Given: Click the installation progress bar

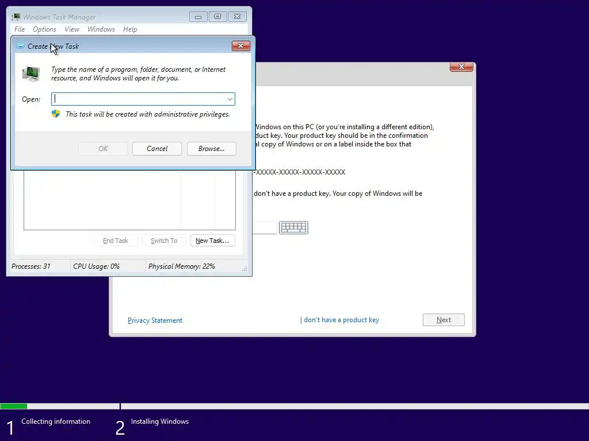Looking at the screenshot, I should pyautogui.click(x=294, y=406).
